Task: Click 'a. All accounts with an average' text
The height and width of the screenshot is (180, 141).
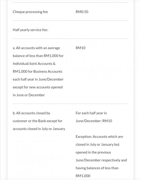Action: pos(36,48)
